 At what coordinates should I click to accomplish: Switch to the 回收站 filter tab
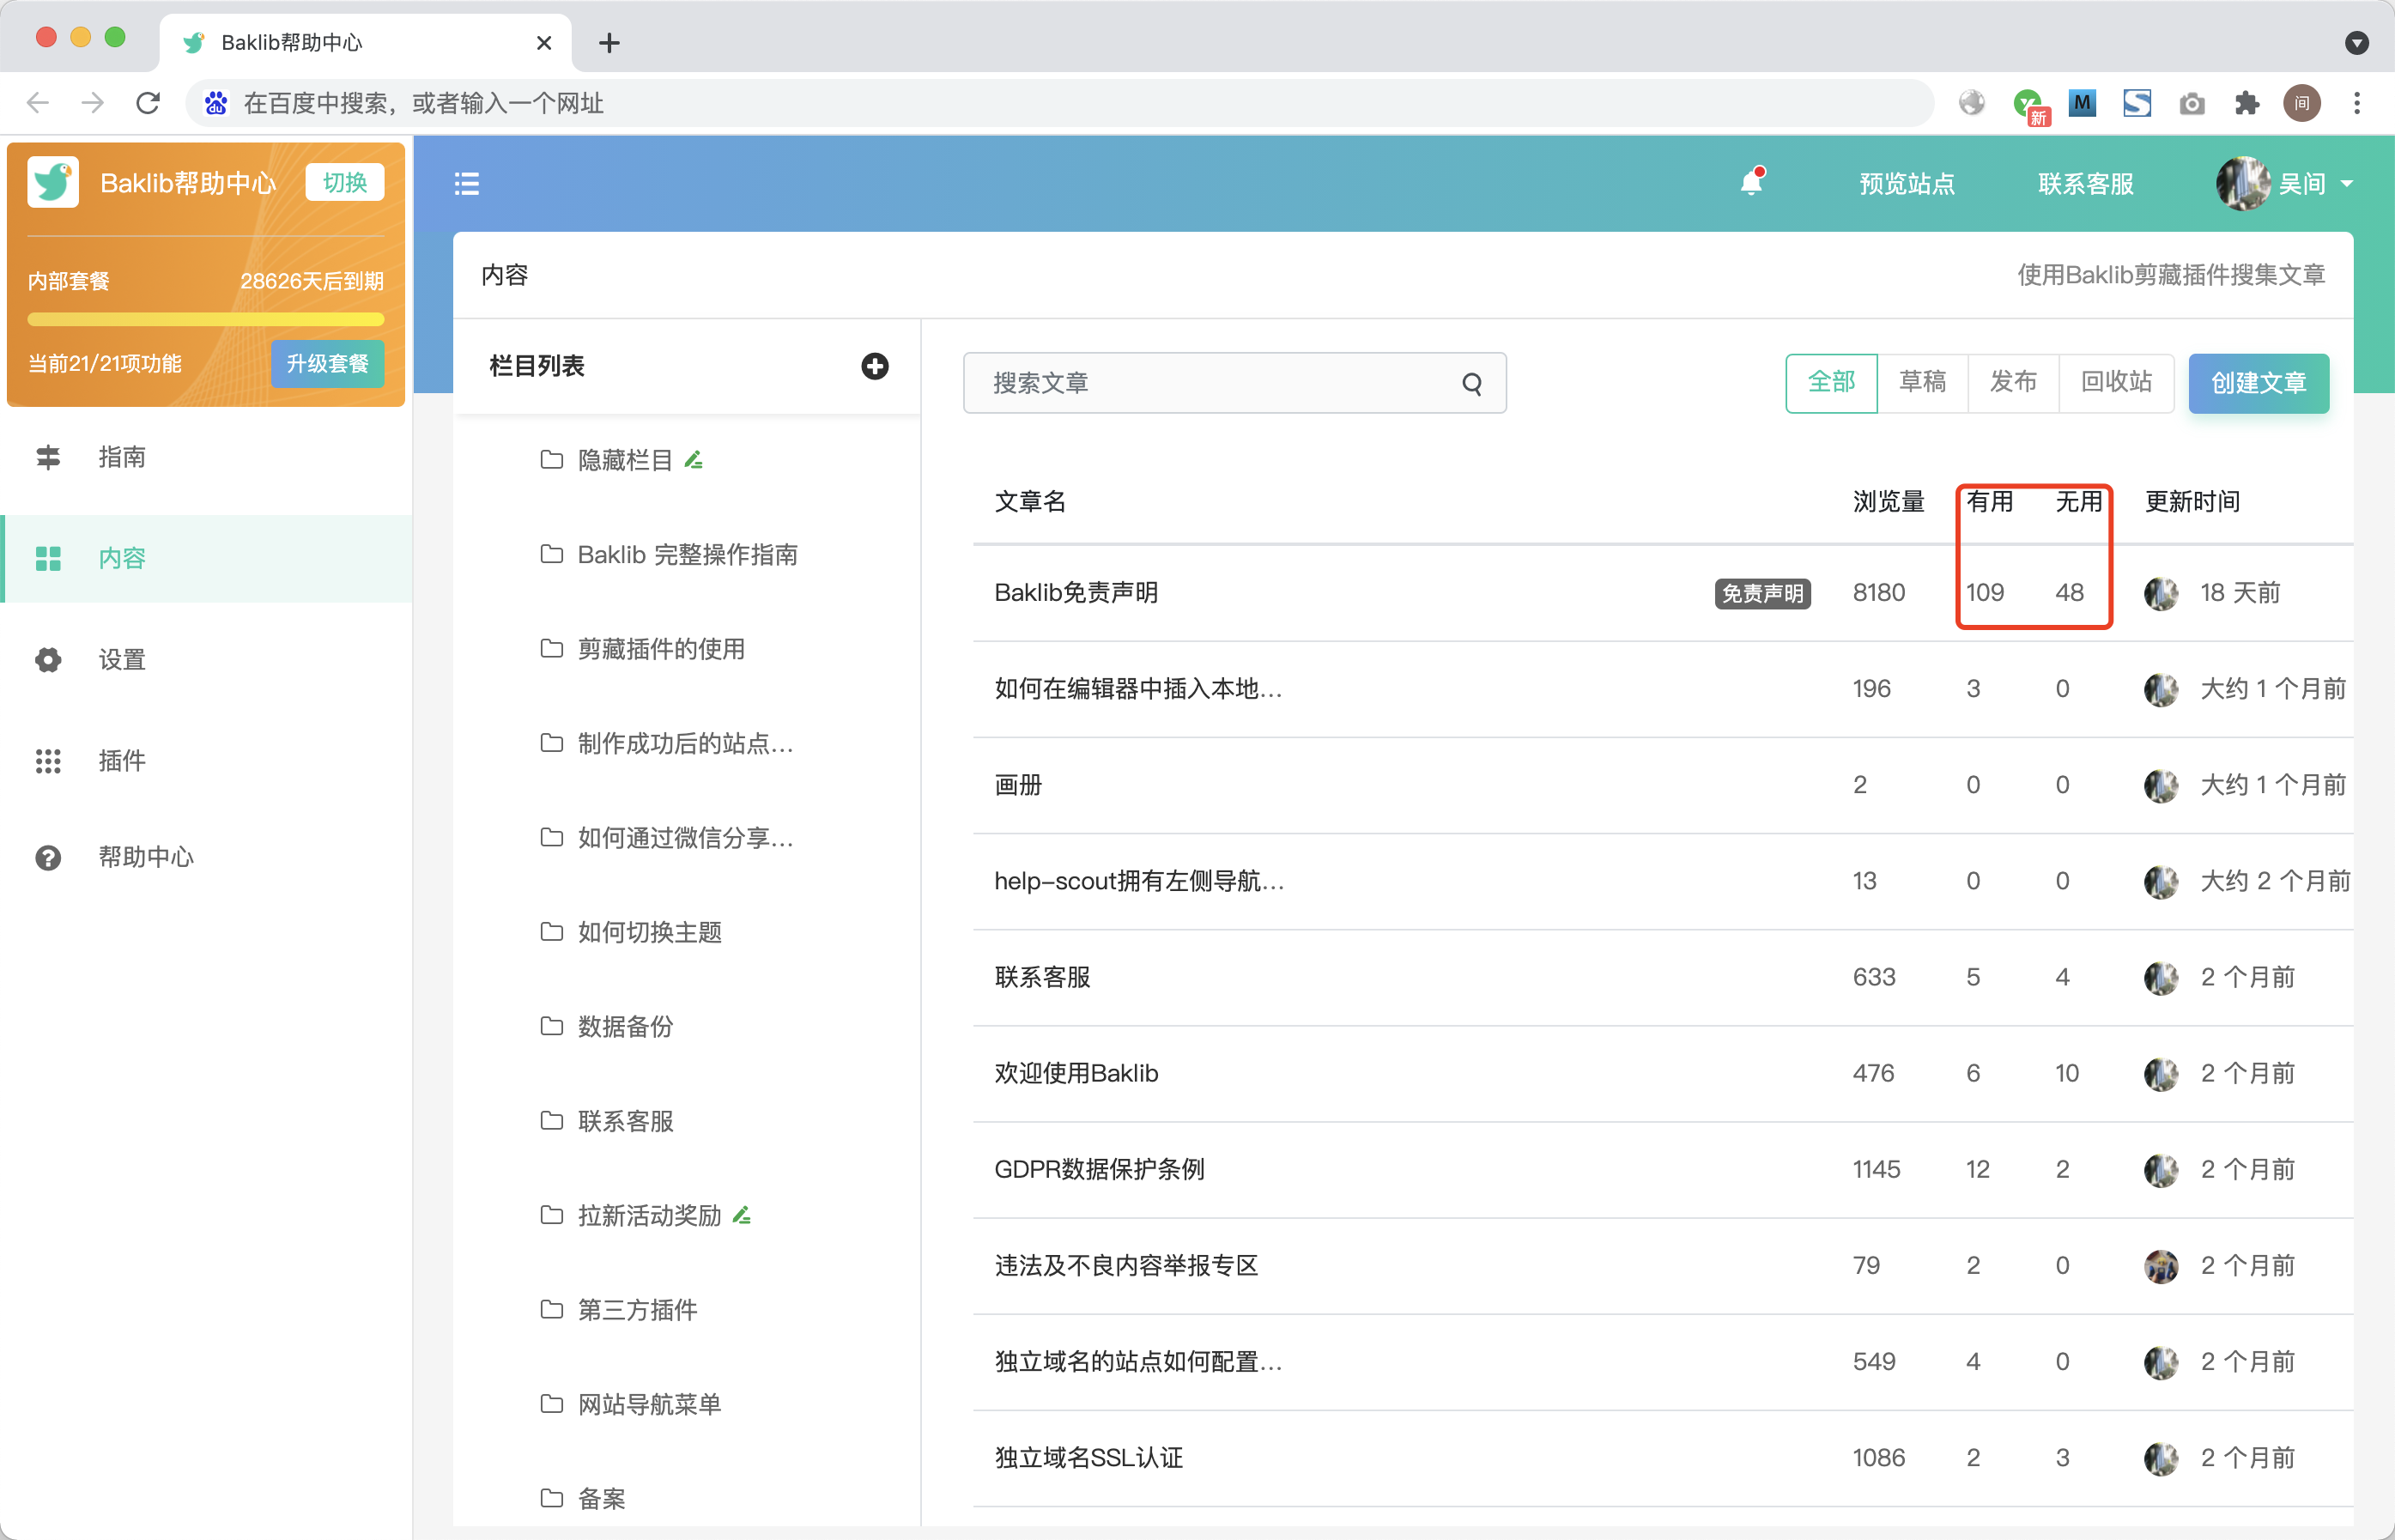coord(2116,383)
